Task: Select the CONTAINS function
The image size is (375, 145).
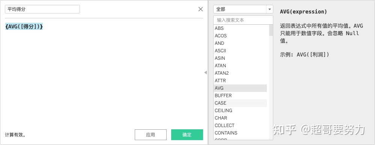Action: click(240, 133)
